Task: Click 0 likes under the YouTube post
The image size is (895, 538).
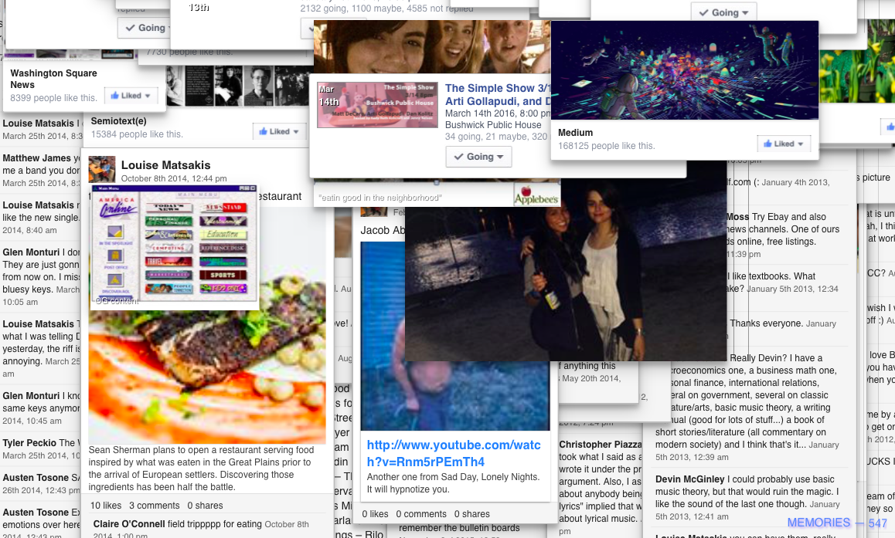Action: tap(375, 514)
